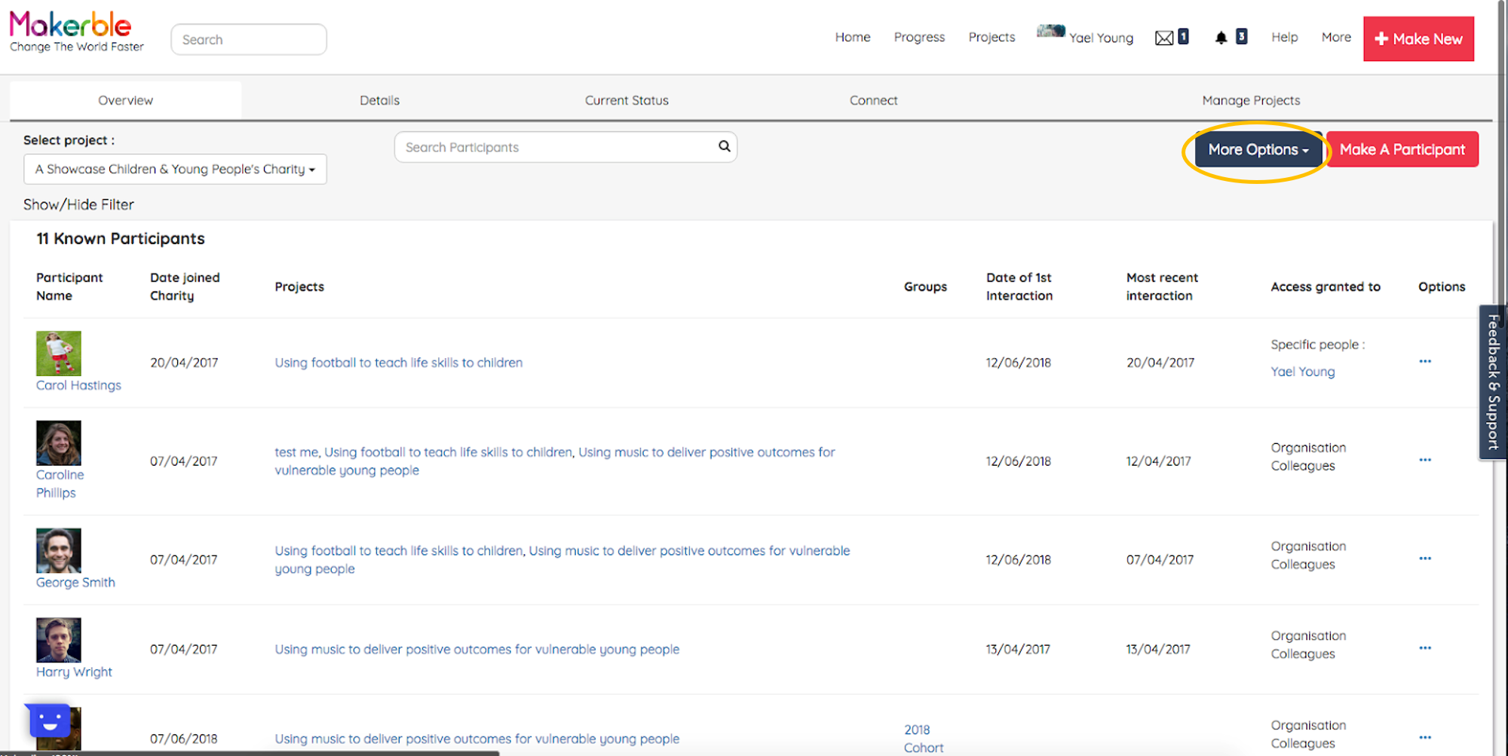Image resolution: width=1508 pixels, height=756 pixels.
Task: Open Projects in top navigation
Action: (x=992, y=37)
